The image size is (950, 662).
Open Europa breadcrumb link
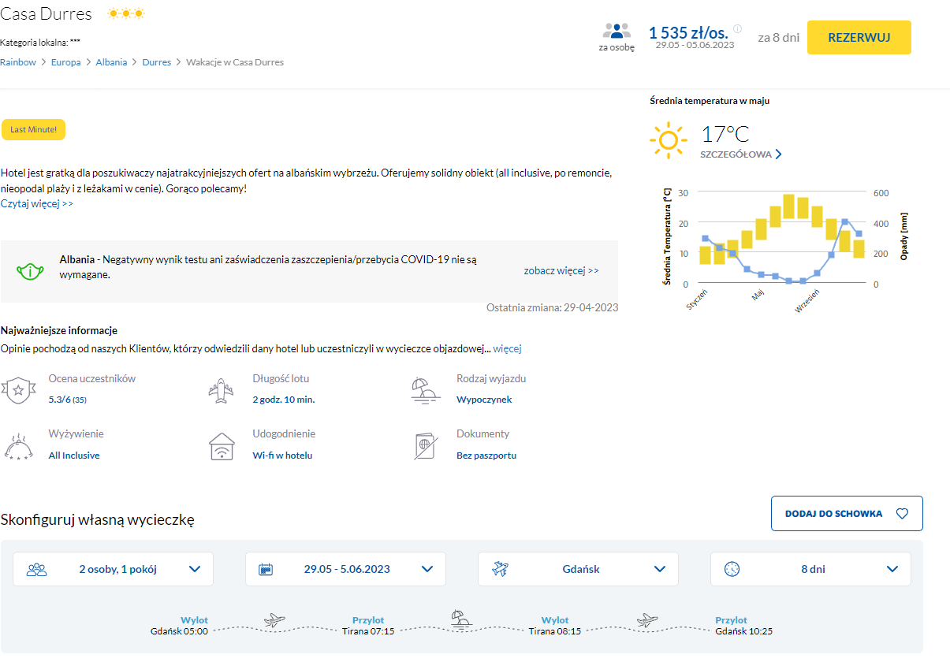pos(66,62)
